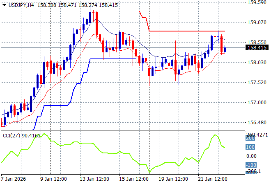
Task: Click the 158.030 price axis label
Action: click(257, 63)
